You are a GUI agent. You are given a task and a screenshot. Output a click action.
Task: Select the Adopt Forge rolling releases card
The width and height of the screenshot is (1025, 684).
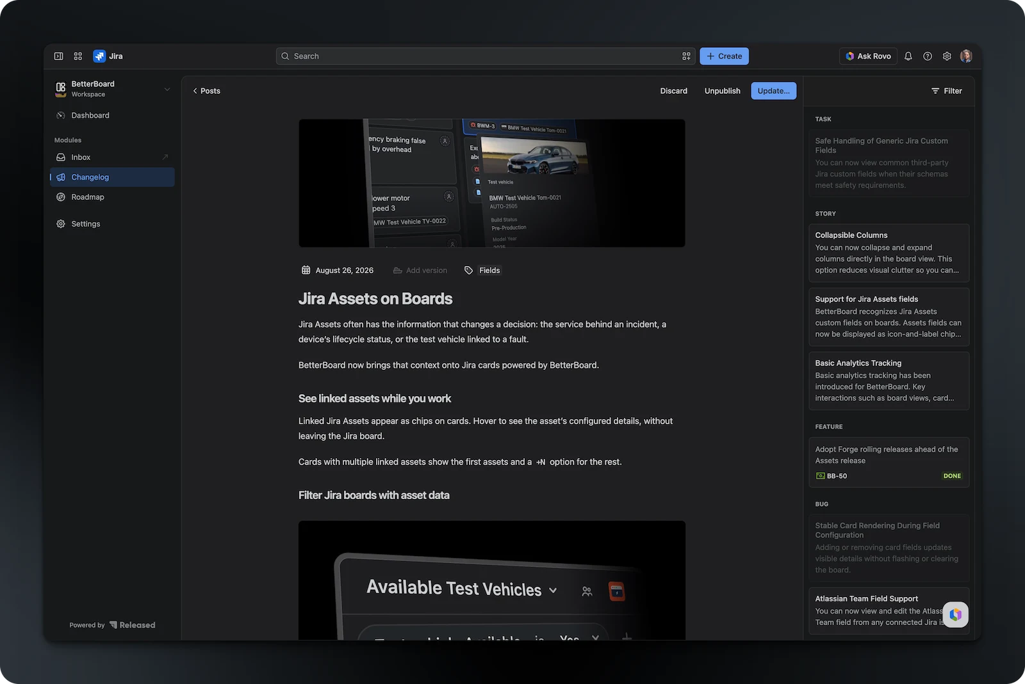[889, 462]
